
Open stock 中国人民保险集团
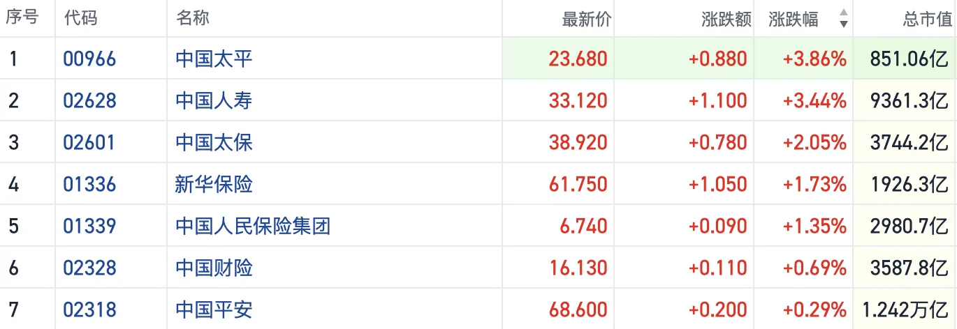(252, 226)
